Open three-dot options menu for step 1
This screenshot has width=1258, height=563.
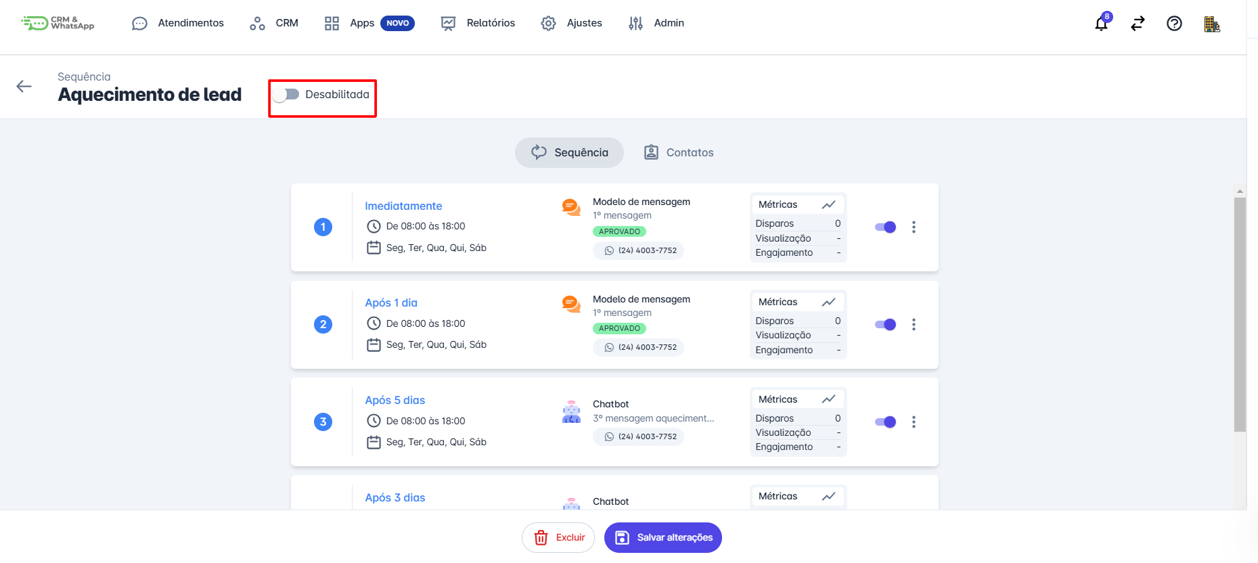pos(914,227)
